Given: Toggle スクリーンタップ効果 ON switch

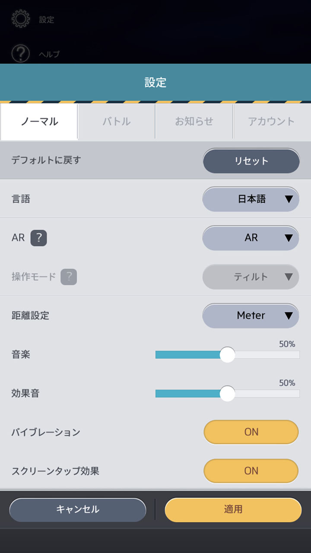Looking at the screenshot, I should coord(251,471).
